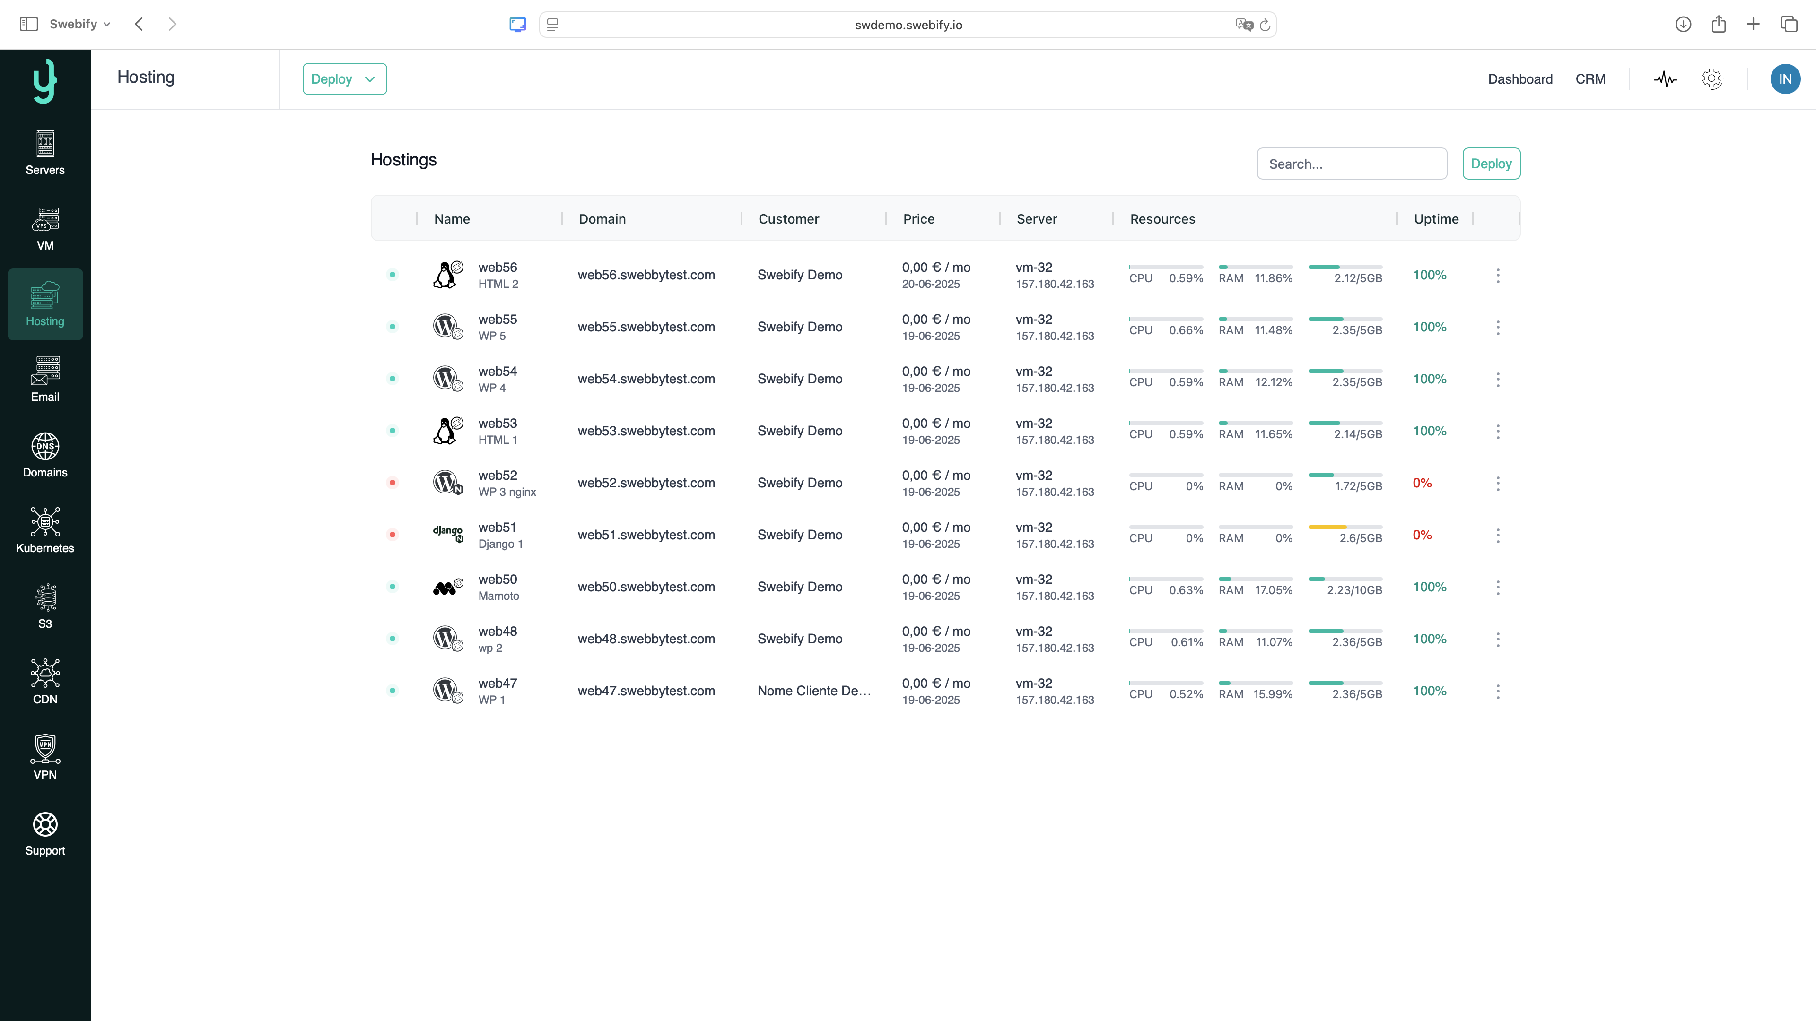Click the Hosting page title

click(146, 78)
